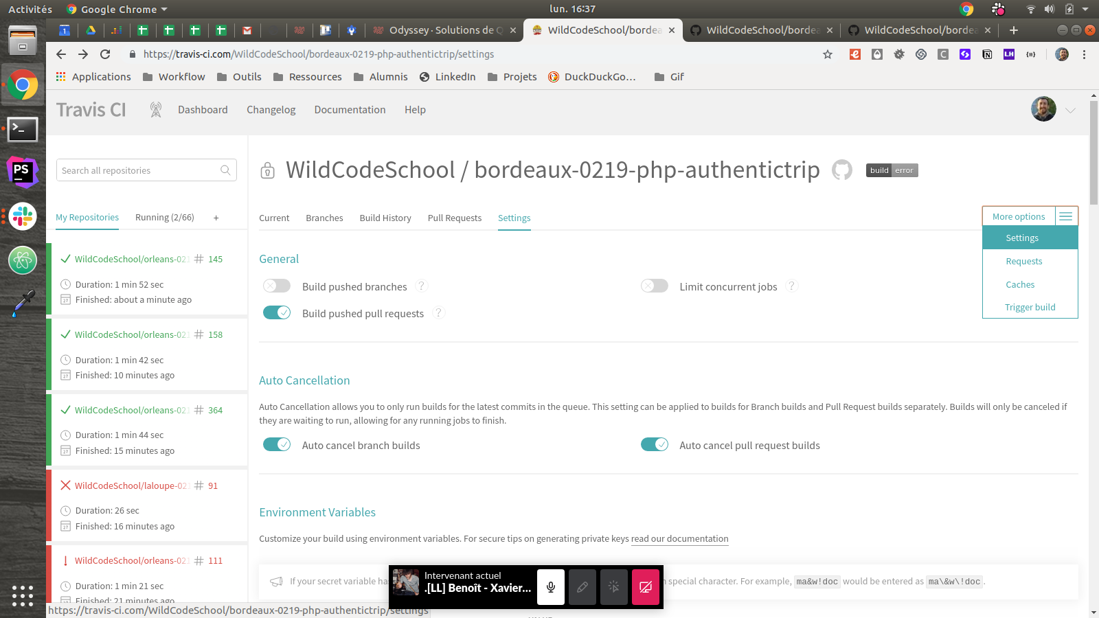The width and height of the screenshot is (1099, 618).
Task: Open the LinkedIn bookmark
Action: tap(448, 77)
